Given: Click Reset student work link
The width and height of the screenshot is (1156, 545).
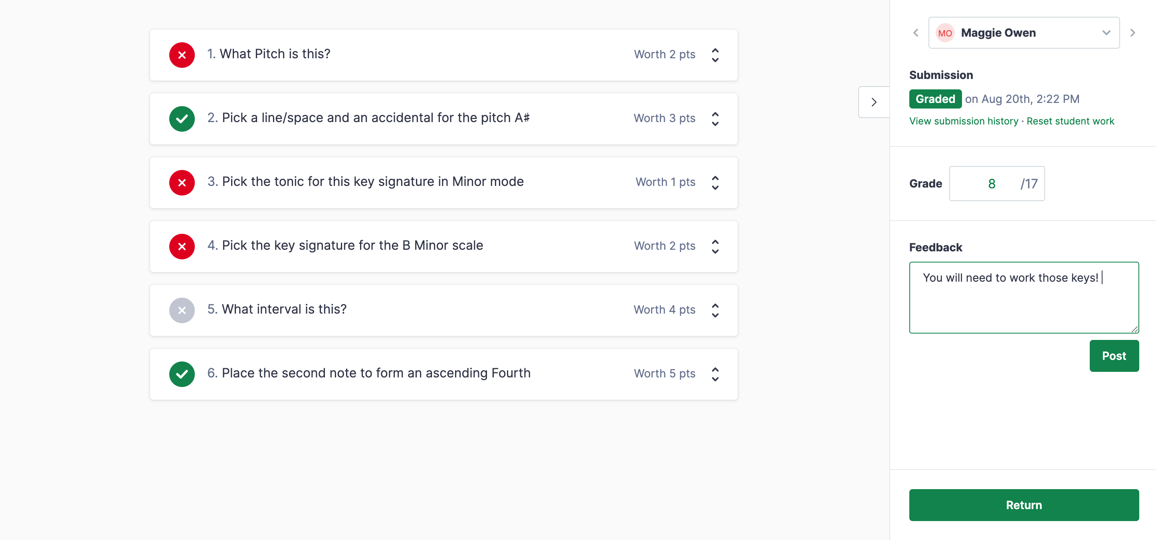Looking at the screenshot, I should point(1070,121).
